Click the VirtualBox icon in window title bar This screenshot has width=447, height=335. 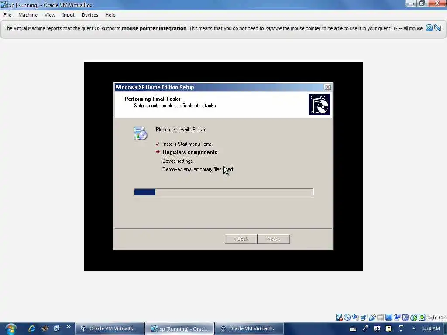(x=4, y=4)
